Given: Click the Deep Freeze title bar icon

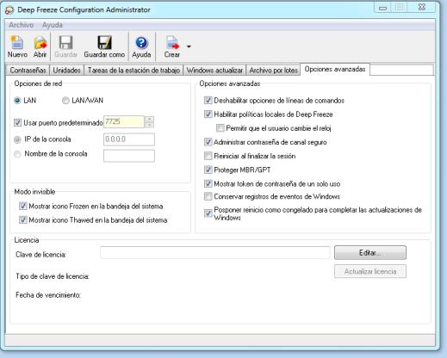Looking at the screenshot, I should [x=9, y=10].
